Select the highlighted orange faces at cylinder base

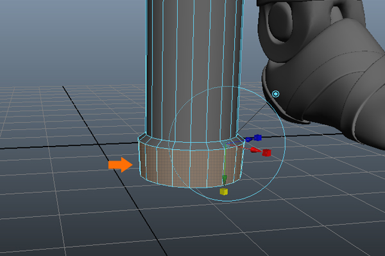point(191,166)
